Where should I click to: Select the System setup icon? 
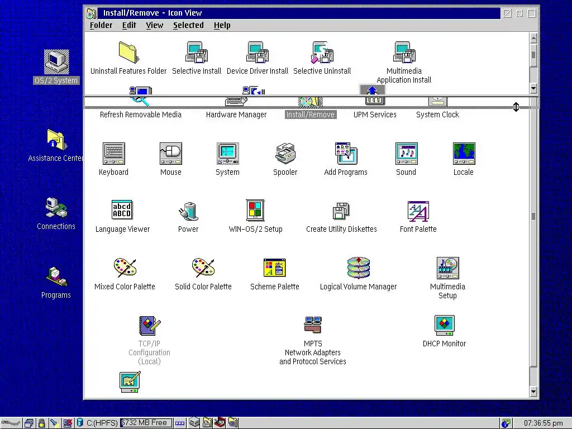228,153
